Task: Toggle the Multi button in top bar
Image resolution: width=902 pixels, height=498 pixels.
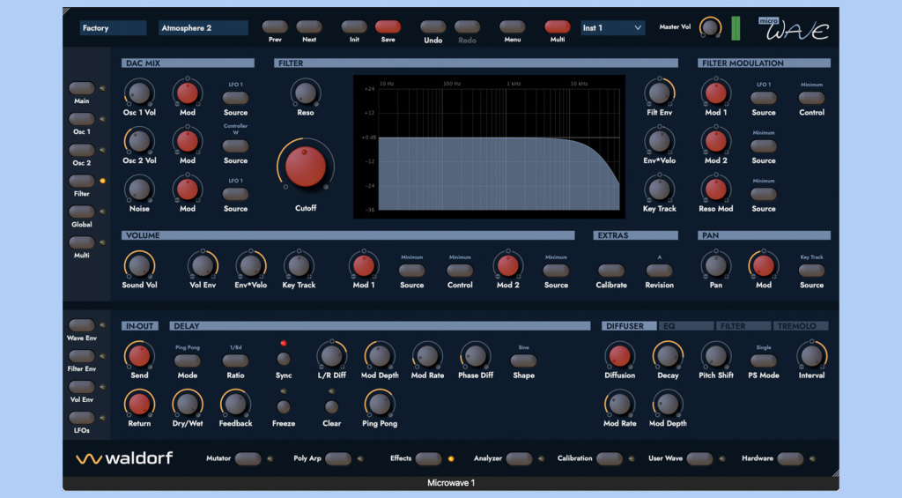Action: (x=557, y=26)
